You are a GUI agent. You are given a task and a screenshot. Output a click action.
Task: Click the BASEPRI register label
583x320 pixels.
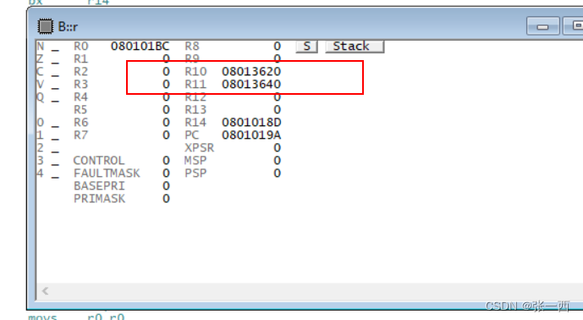tap(99, 185)
